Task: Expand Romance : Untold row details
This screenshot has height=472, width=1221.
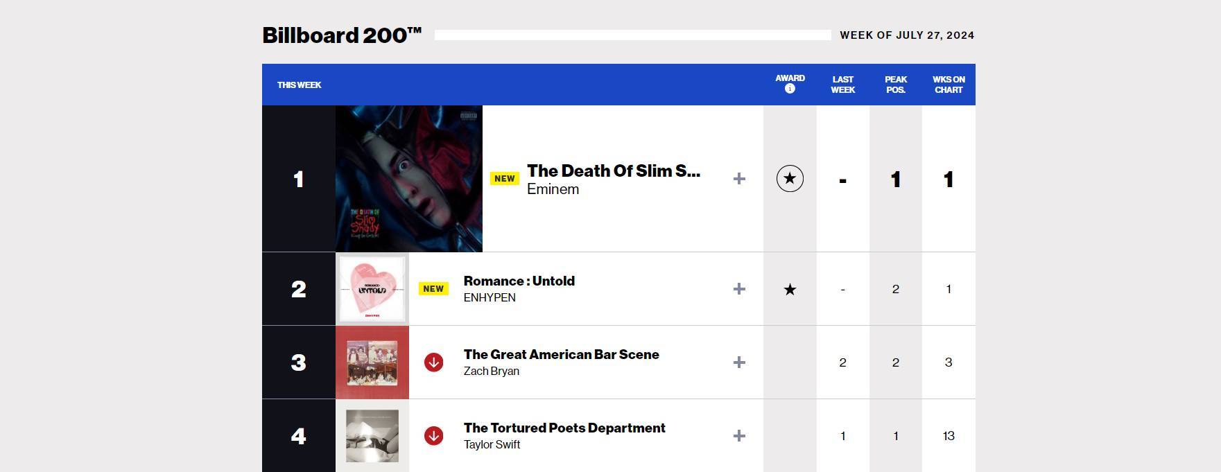Action: [739, 289]
